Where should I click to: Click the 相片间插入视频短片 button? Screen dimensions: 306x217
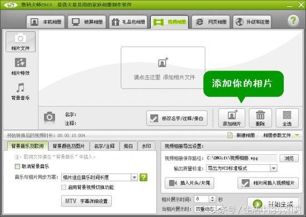pos(268,183)
